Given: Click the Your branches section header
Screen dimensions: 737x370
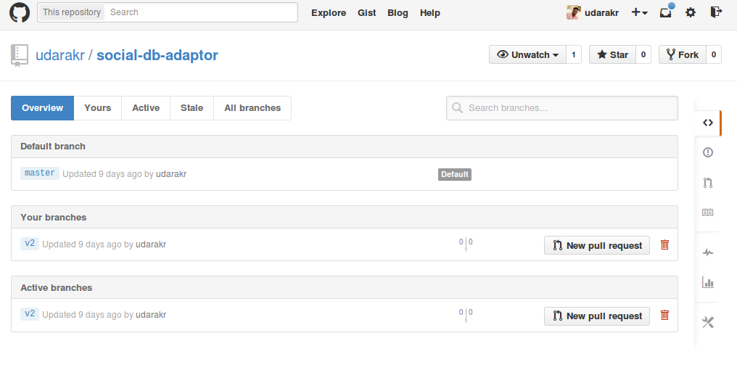Looking at the screenshot, I should (345, 217).
